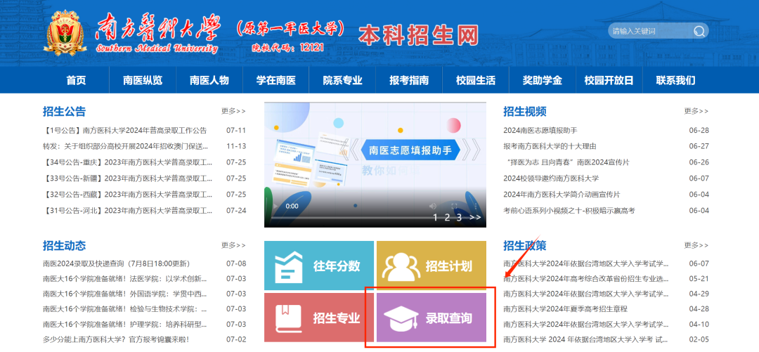Advance carousel with the >> arrow
759x352 pixels.
(x=475, y=217)
